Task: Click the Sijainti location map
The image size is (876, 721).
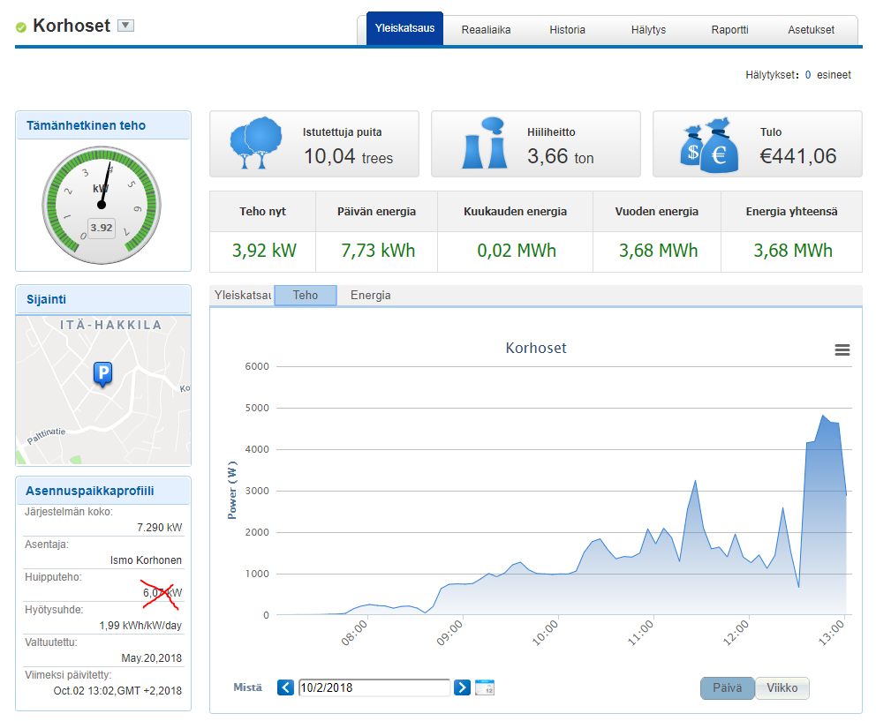Action: pos(103,390)
